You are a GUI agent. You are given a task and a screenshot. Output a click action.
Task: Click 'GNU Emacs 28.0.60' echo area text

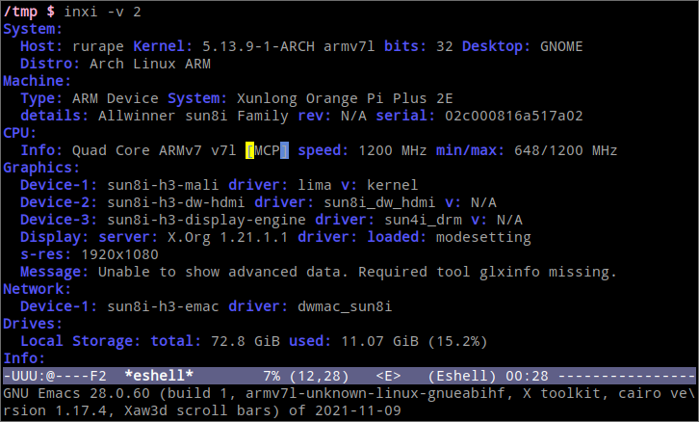pyautogui.click(x=76, y=393)
